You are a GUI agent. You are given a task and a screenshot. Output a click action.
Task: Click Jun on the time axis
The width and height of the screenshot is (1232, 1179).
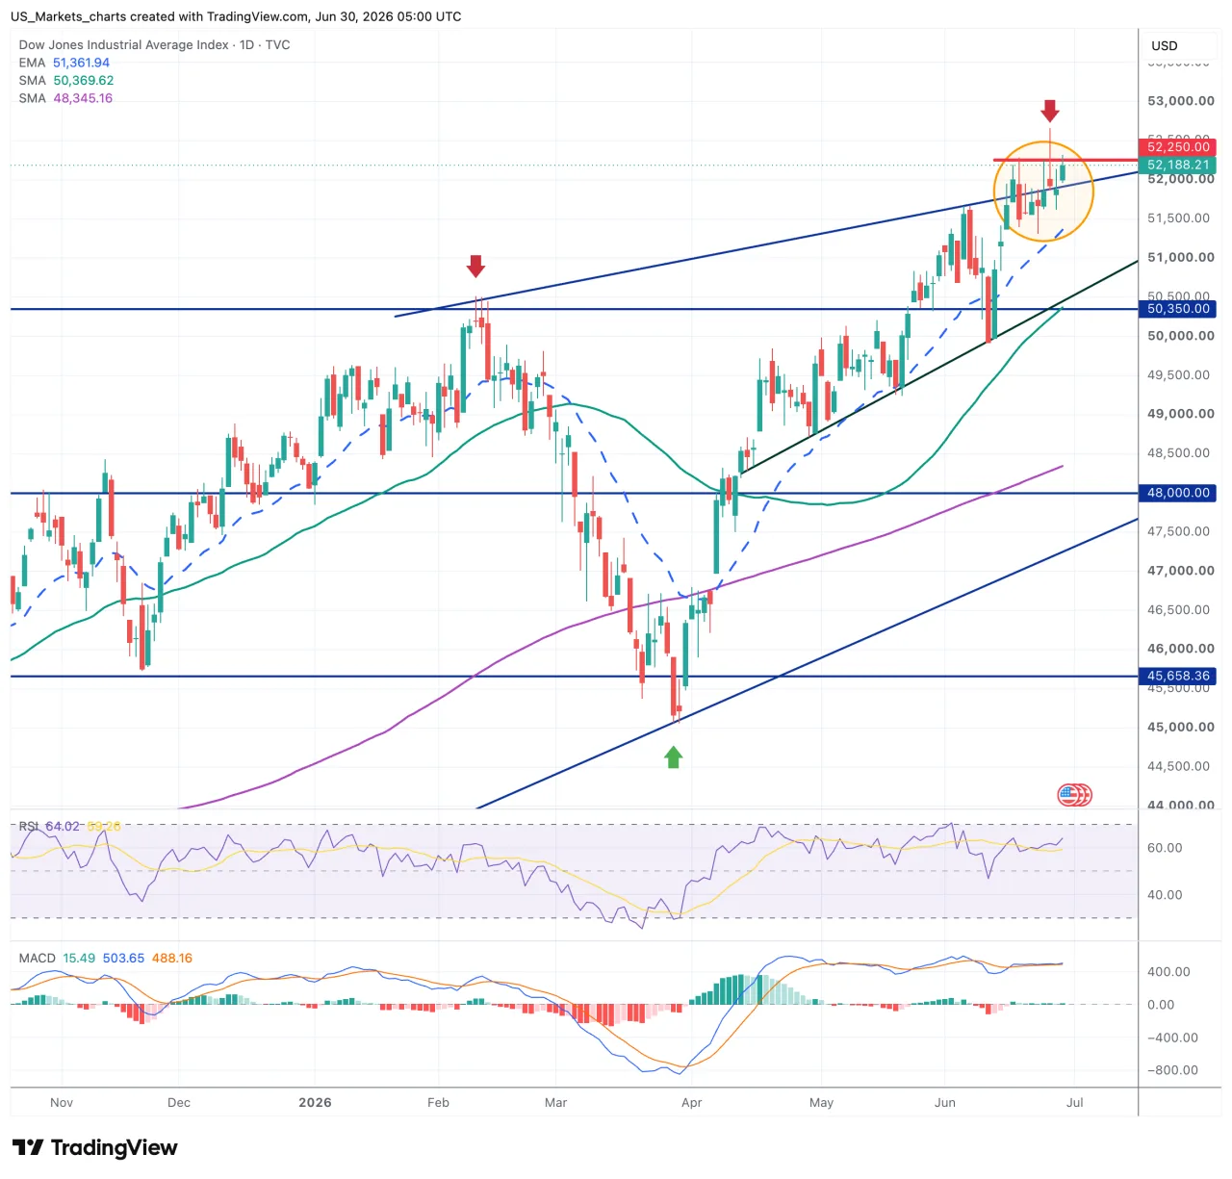click(945, 1103)
